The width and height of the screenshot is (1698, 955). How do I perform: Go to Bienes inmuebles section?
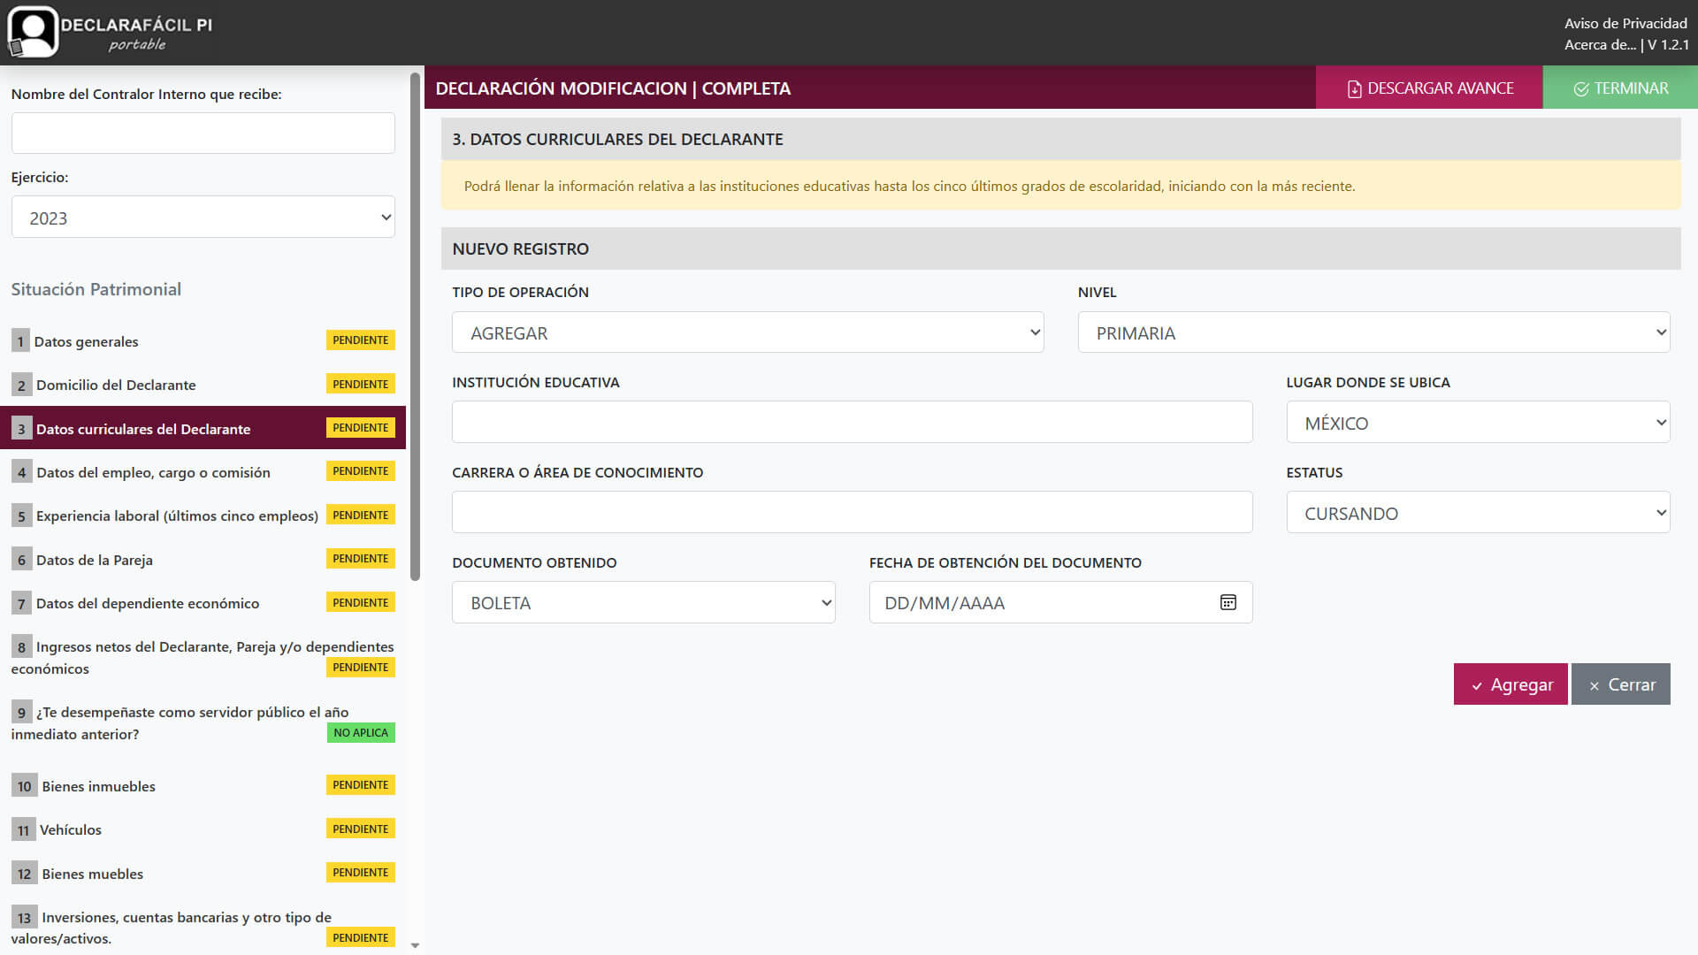[203, 786]
